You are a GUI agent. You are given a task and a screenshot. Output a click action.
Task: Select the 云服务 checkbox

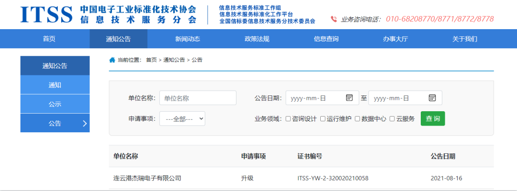click(x=392, y=119)
